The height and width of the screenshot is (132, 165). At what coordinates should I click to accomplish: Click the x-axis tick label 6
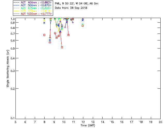(25, 122)
